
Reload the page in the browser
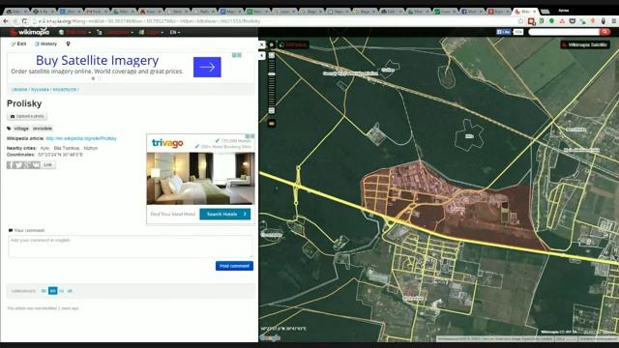tap(24, 21)
